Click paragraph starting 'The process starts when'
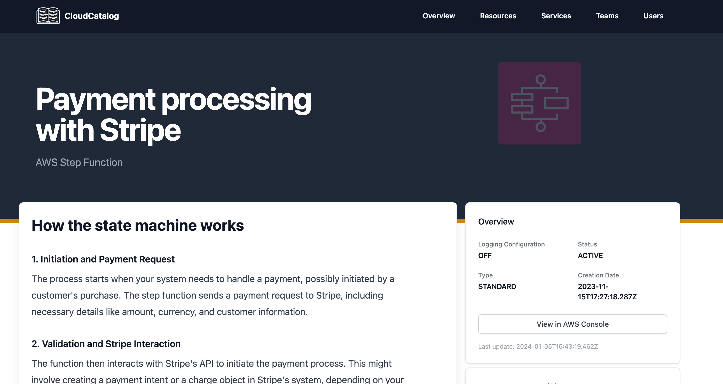The image size is (723, 384). [213, 295]
